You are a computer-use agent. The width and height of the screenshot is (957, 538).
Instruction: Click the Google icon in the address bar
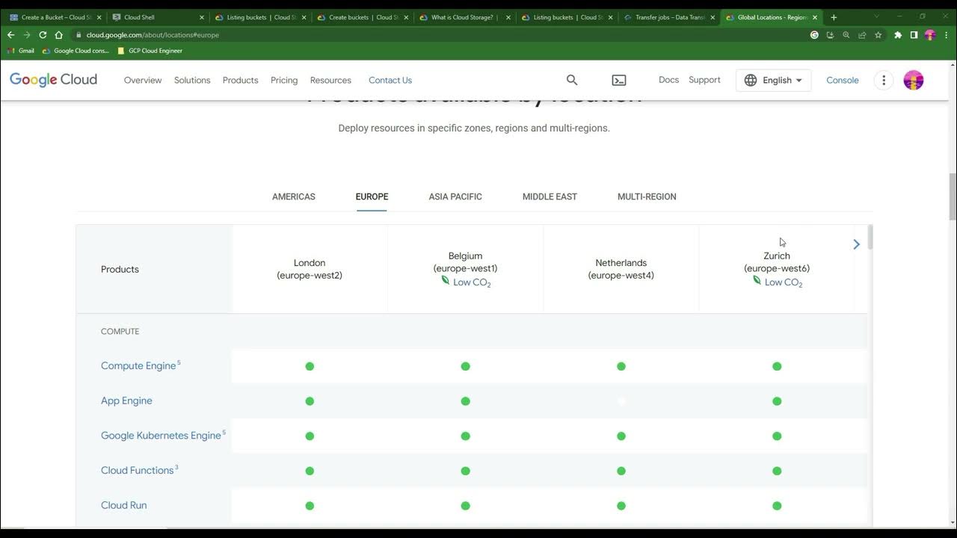pos(814,34)
